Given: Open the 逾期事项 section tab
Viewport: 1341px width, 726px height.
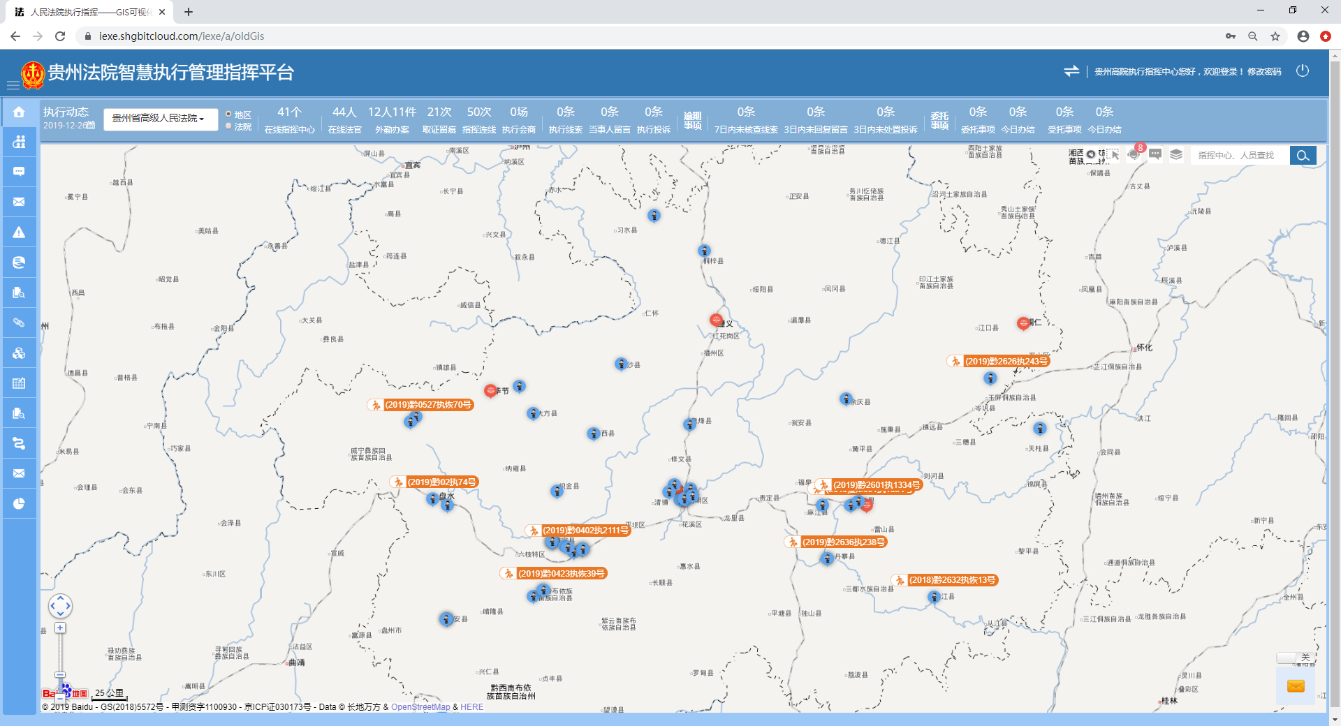Looking at the screenshot, I should [x=692, y=120].
